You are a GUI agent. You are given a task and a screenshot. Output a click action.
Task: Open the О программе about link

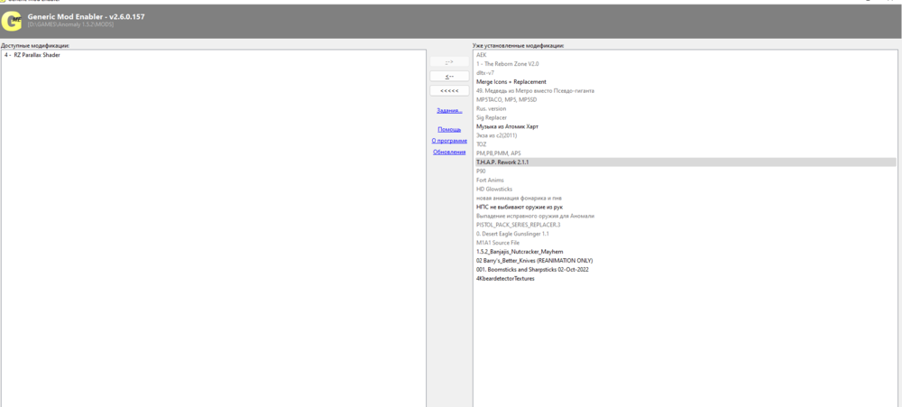(x=449, y=141)
